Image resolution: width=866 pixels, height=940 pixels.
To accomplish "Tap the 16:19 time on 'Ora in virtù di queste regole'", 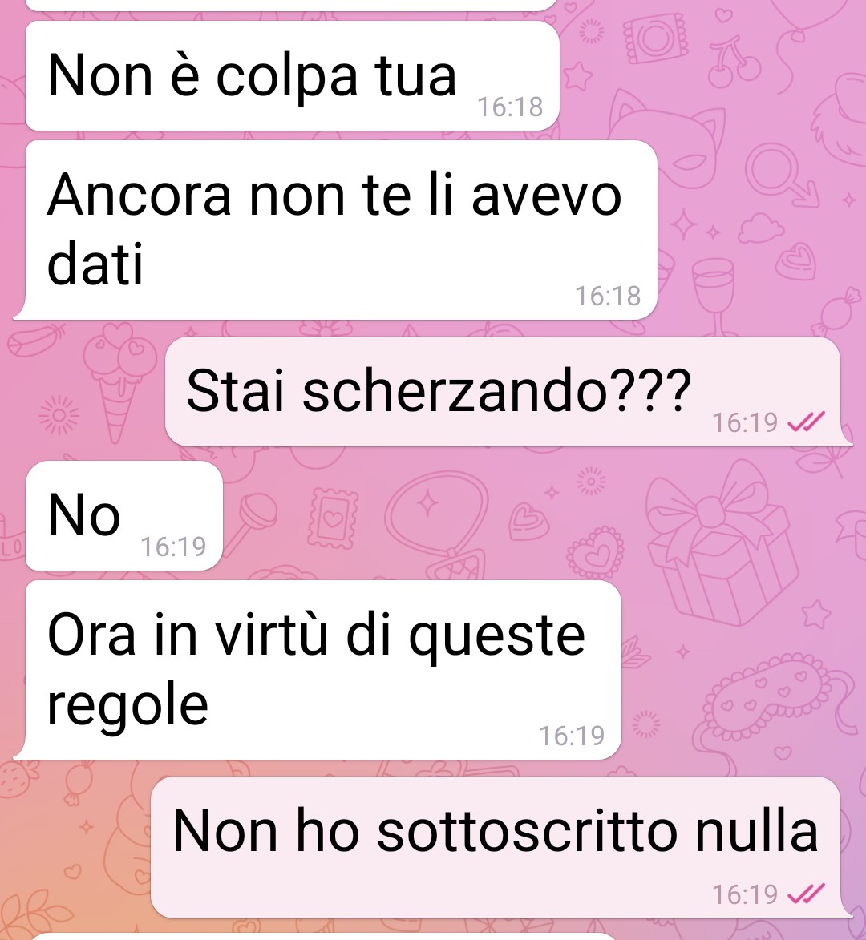I will coord(573,736).
